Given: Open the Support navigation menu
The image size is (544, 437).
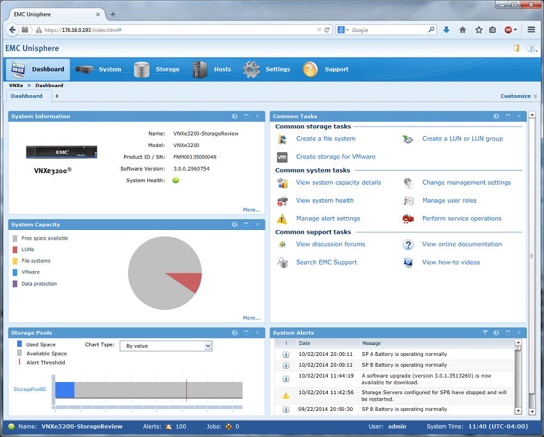Looking at the screenshot, I should 325,69.
